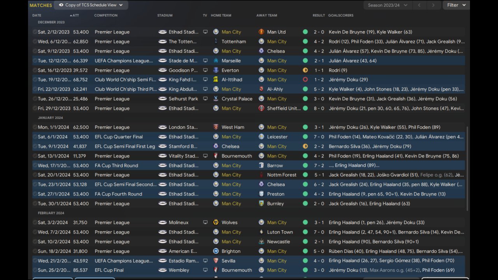498x280 pixels.
Task: Click the green win indicator for Sheffield United match
Action: 305,108
